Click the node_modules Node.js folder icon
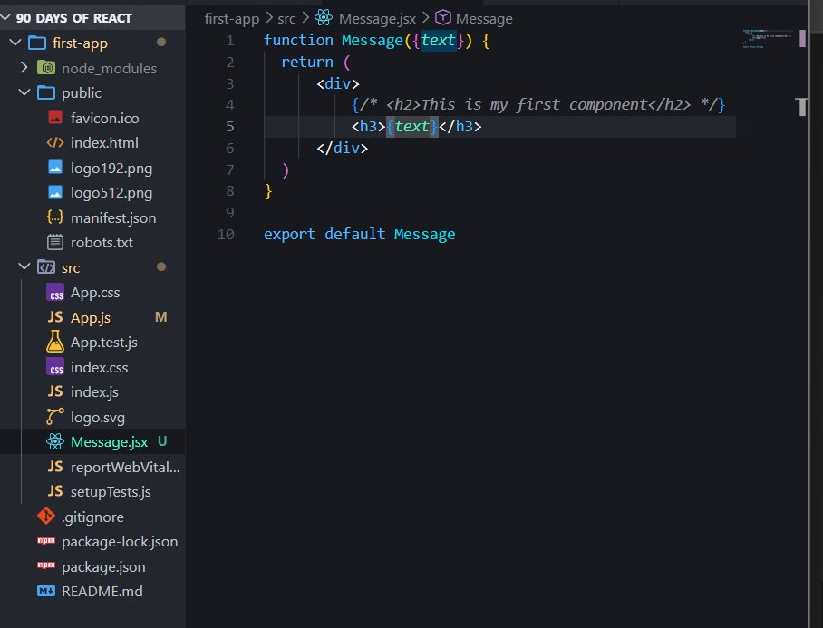823x628 pixels. click(x=46, y=68)
